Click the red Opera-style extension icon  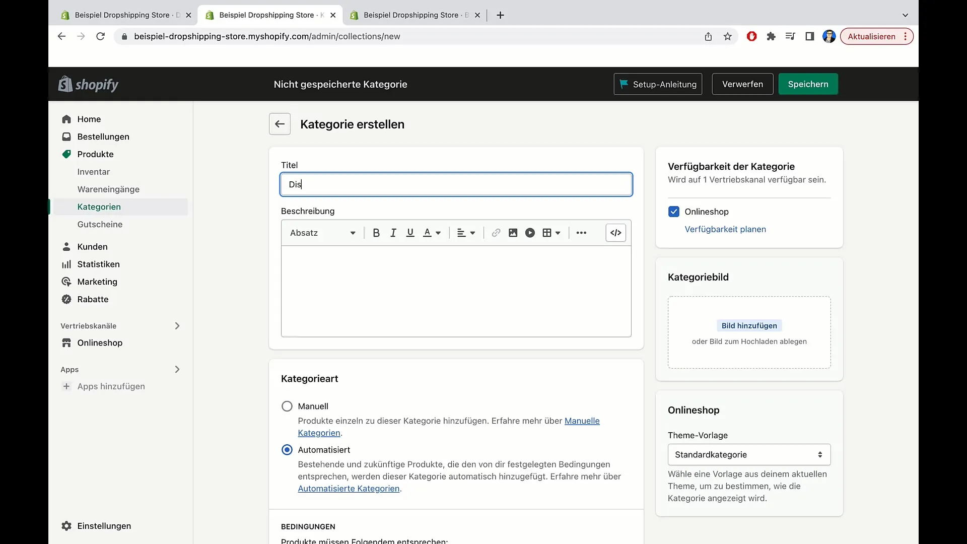click(751, 36)
